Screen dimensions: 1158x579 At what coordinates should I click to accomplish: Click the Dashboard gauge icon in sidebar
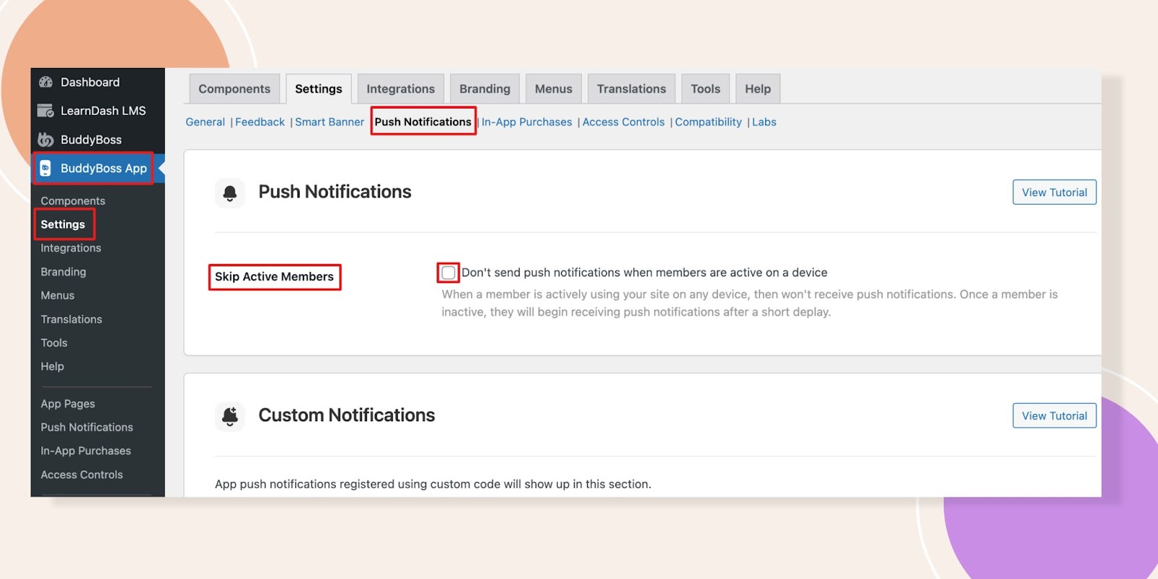46,83
